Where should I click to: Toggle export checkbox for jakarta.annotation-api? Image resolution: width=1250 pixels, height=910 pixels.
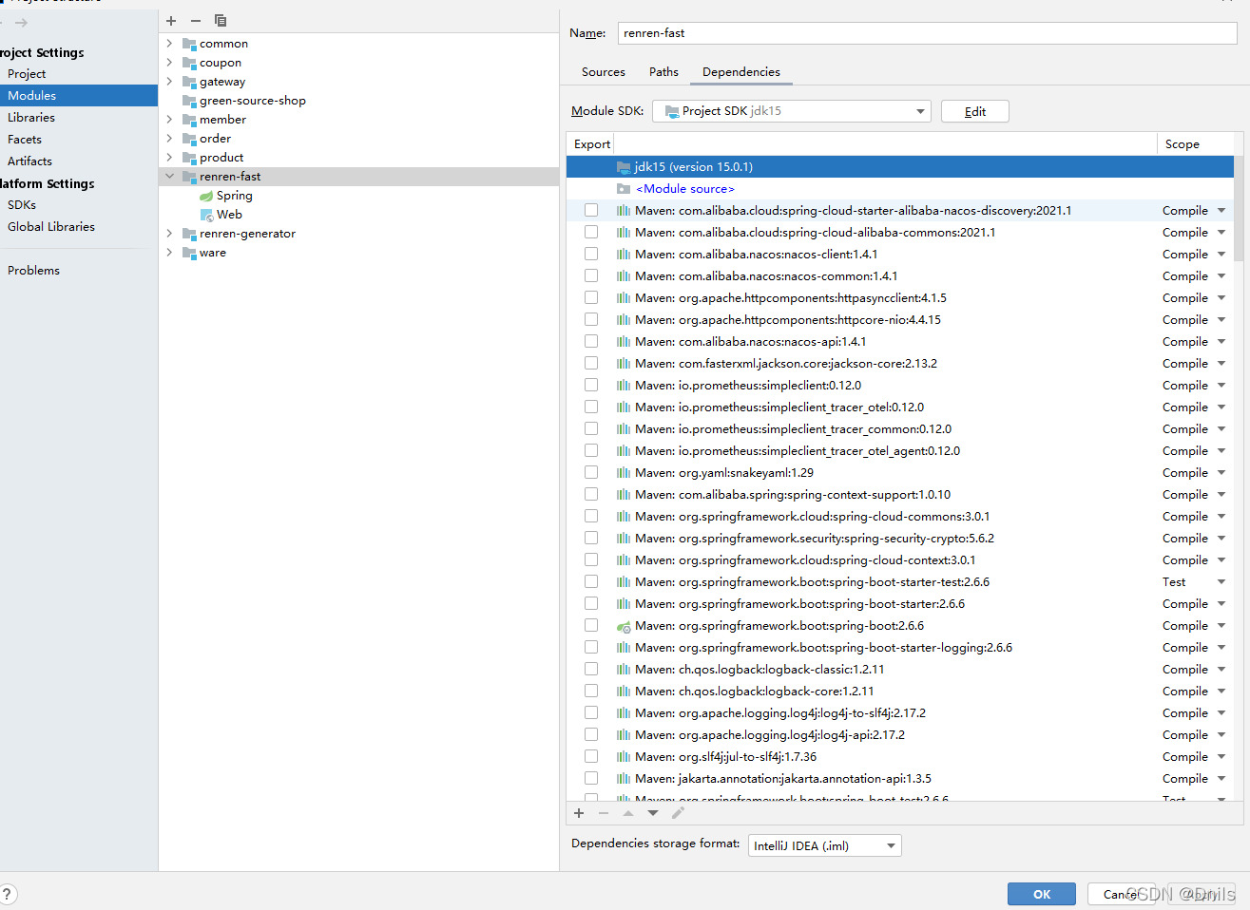click(x=591, y=778)
